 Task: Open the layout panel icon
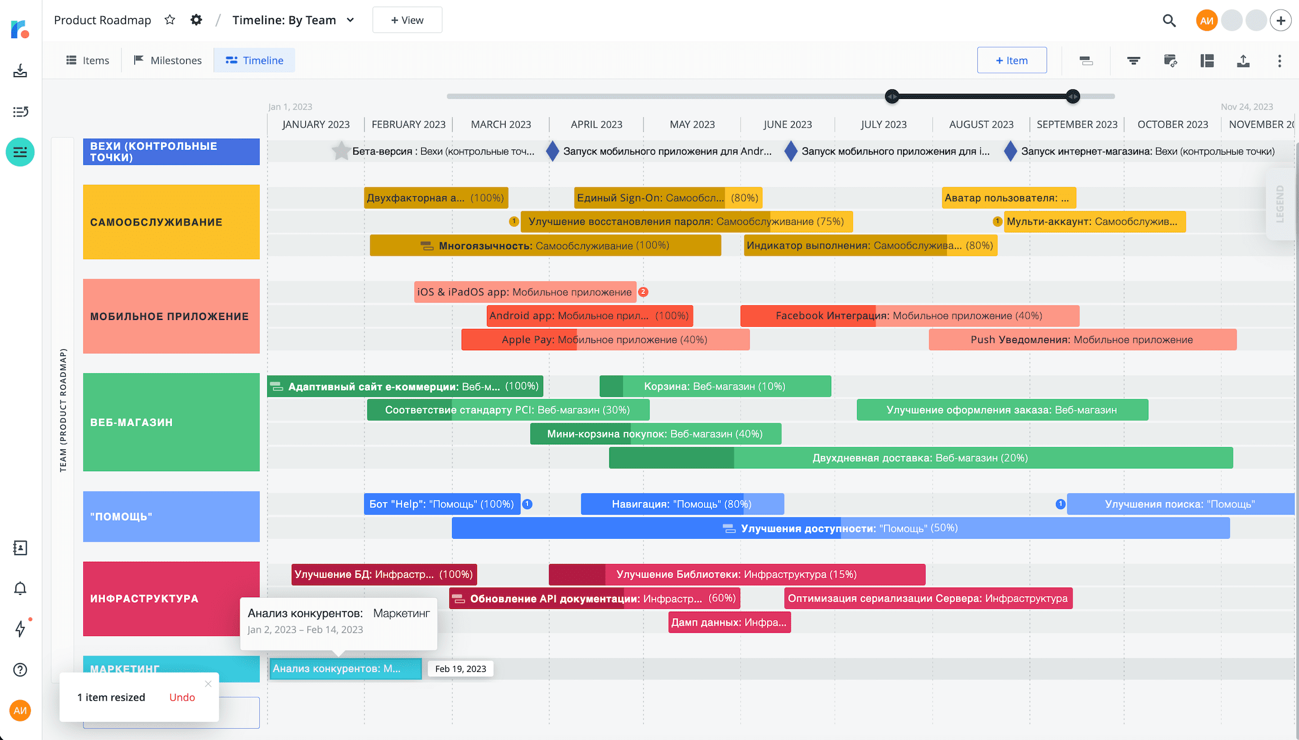point(1207,61)
